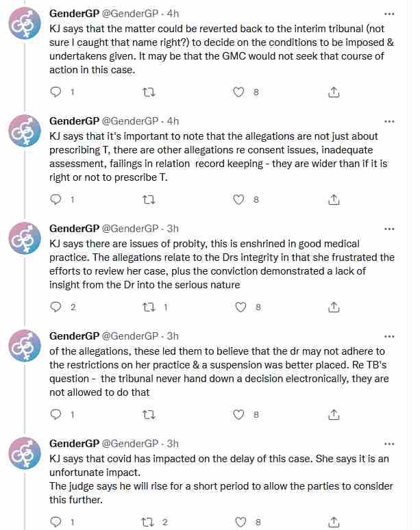Screen dimensions: 420x530
Task: Open GenderGP avatar on the probity tweet
Action: point(25,238)
